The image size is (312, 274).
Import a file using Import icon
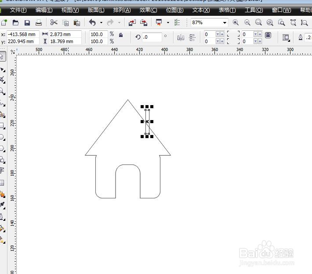tap(132, 23)
